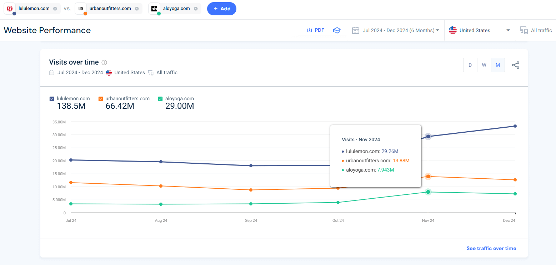The width and height of the screenshot is (556, 265).
Task: Uncheck the lululemon.com series checkbox
Action: pos(52,99)
